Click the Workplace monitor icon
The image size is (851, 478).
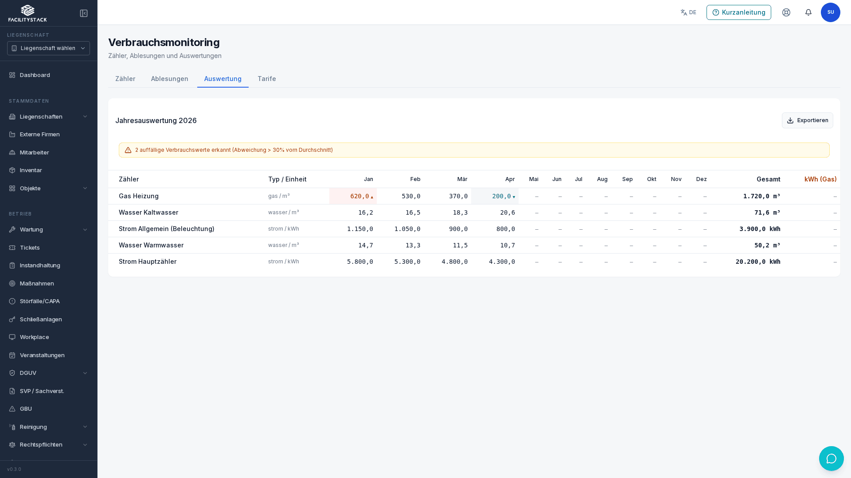12,337
